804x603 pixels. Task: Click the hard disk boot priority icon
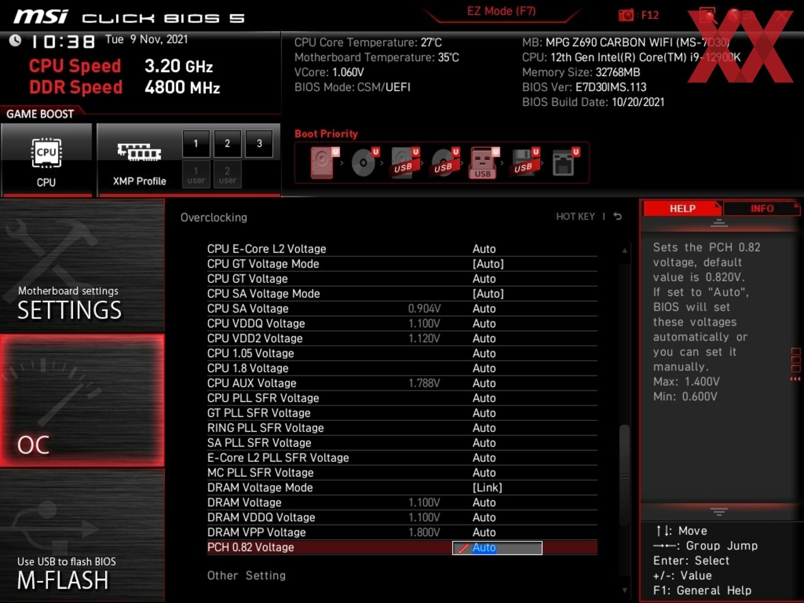(323, 162)
